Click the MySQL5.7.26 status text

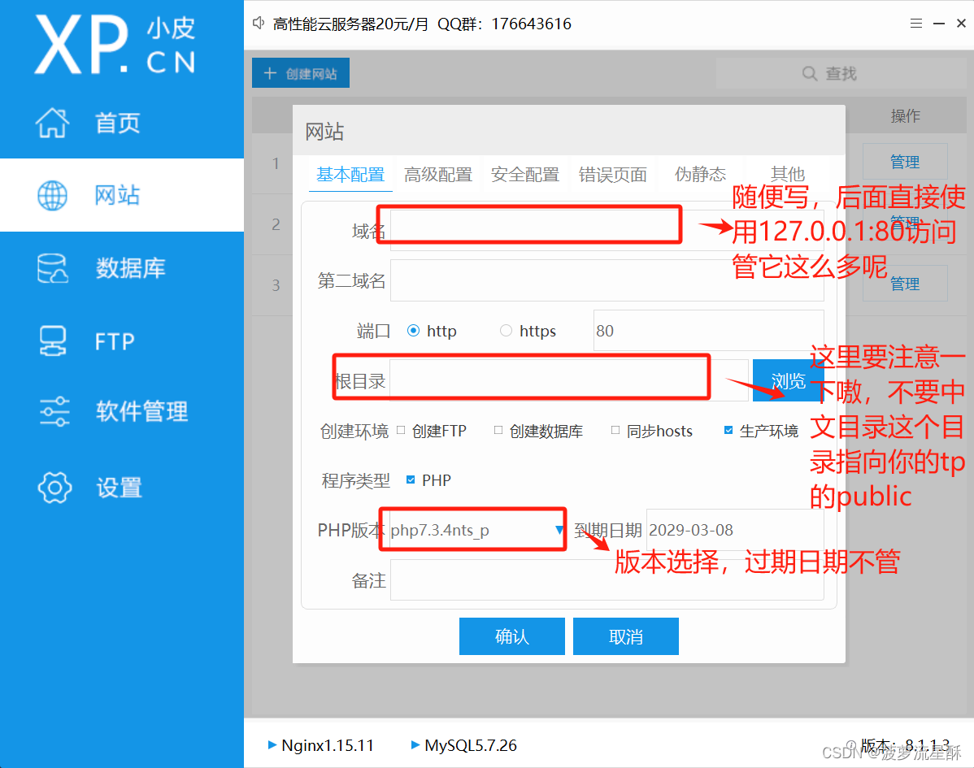click(470, 745)
